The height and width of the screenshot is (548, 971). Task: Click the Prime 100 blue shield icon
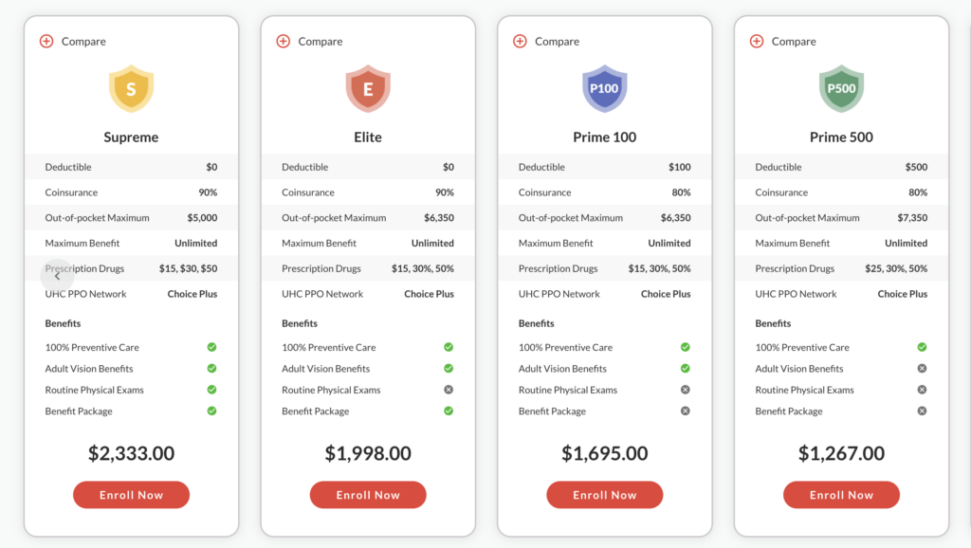pyautogui.click(x=604, y=88)
